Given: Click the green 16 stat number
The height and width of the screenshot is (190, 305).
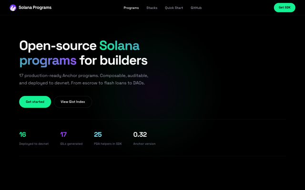Looking at the screenshot, I should tap(22, 134).
